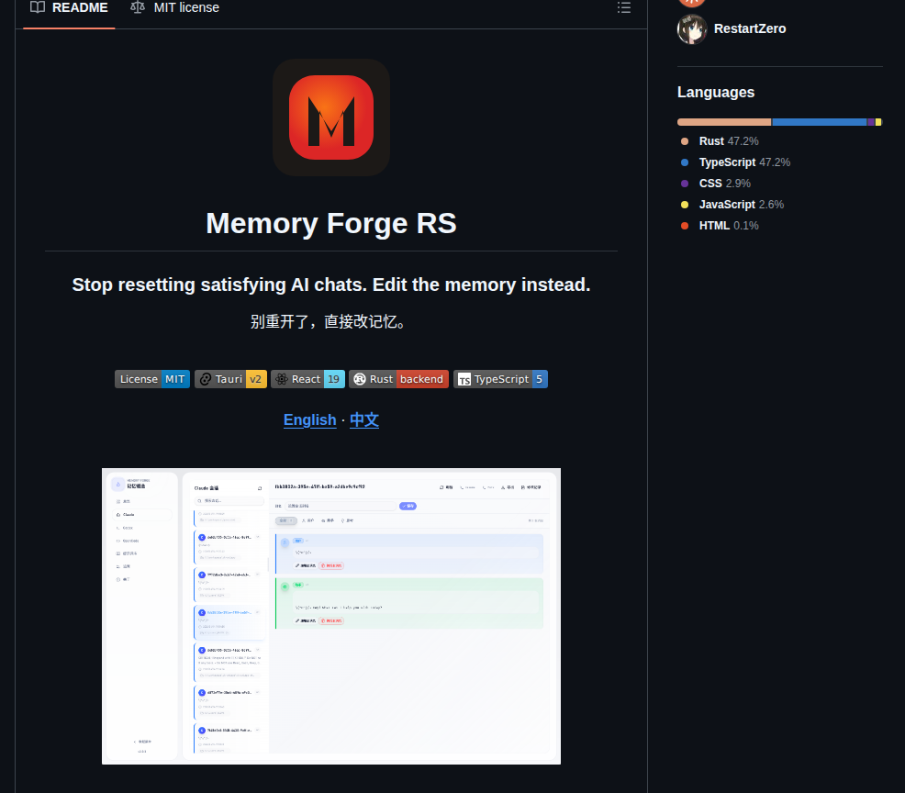905x793 pixels.
Task: Click the Languages section heading
Action: 716,93
